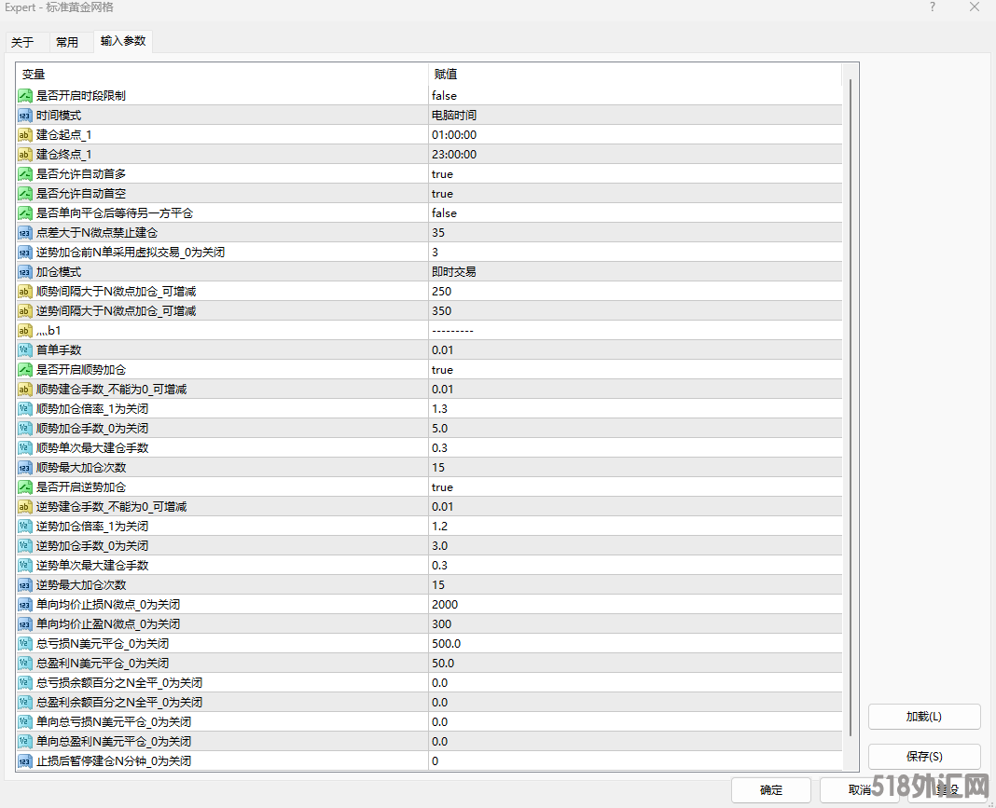996x808 pixels.
Task: Select the 逆势加仓手数_0为关闭 row label
Action: tap(92, 546)
